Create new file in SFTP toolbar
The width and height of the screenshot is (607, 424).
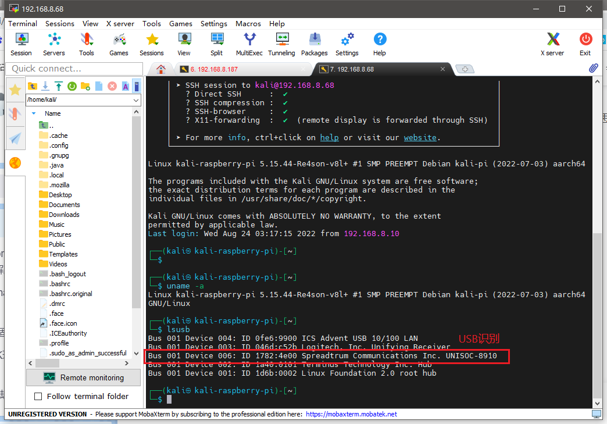pyautogui.click(x=99, y=86)
